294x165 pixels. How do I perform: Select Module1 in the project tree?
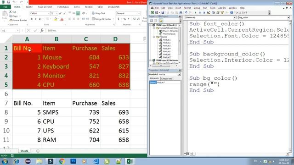[166, 40]
